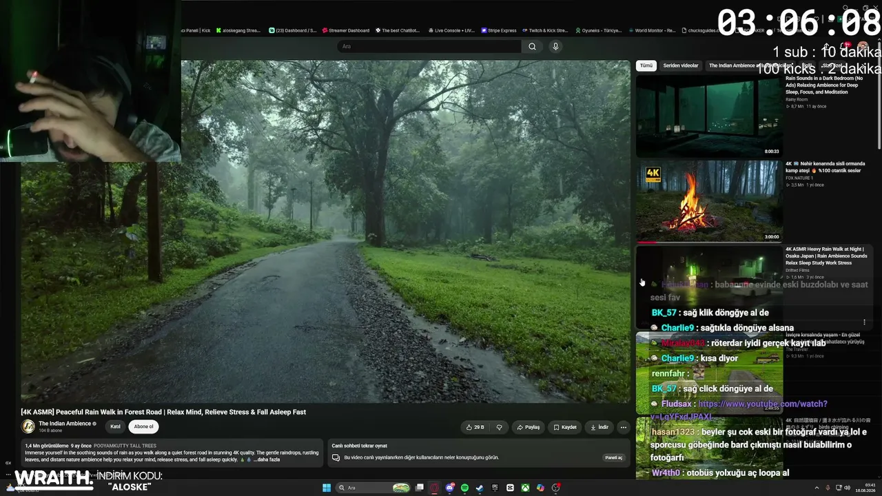
Task: Click the Katıl join button
Action: coord(115,426)
